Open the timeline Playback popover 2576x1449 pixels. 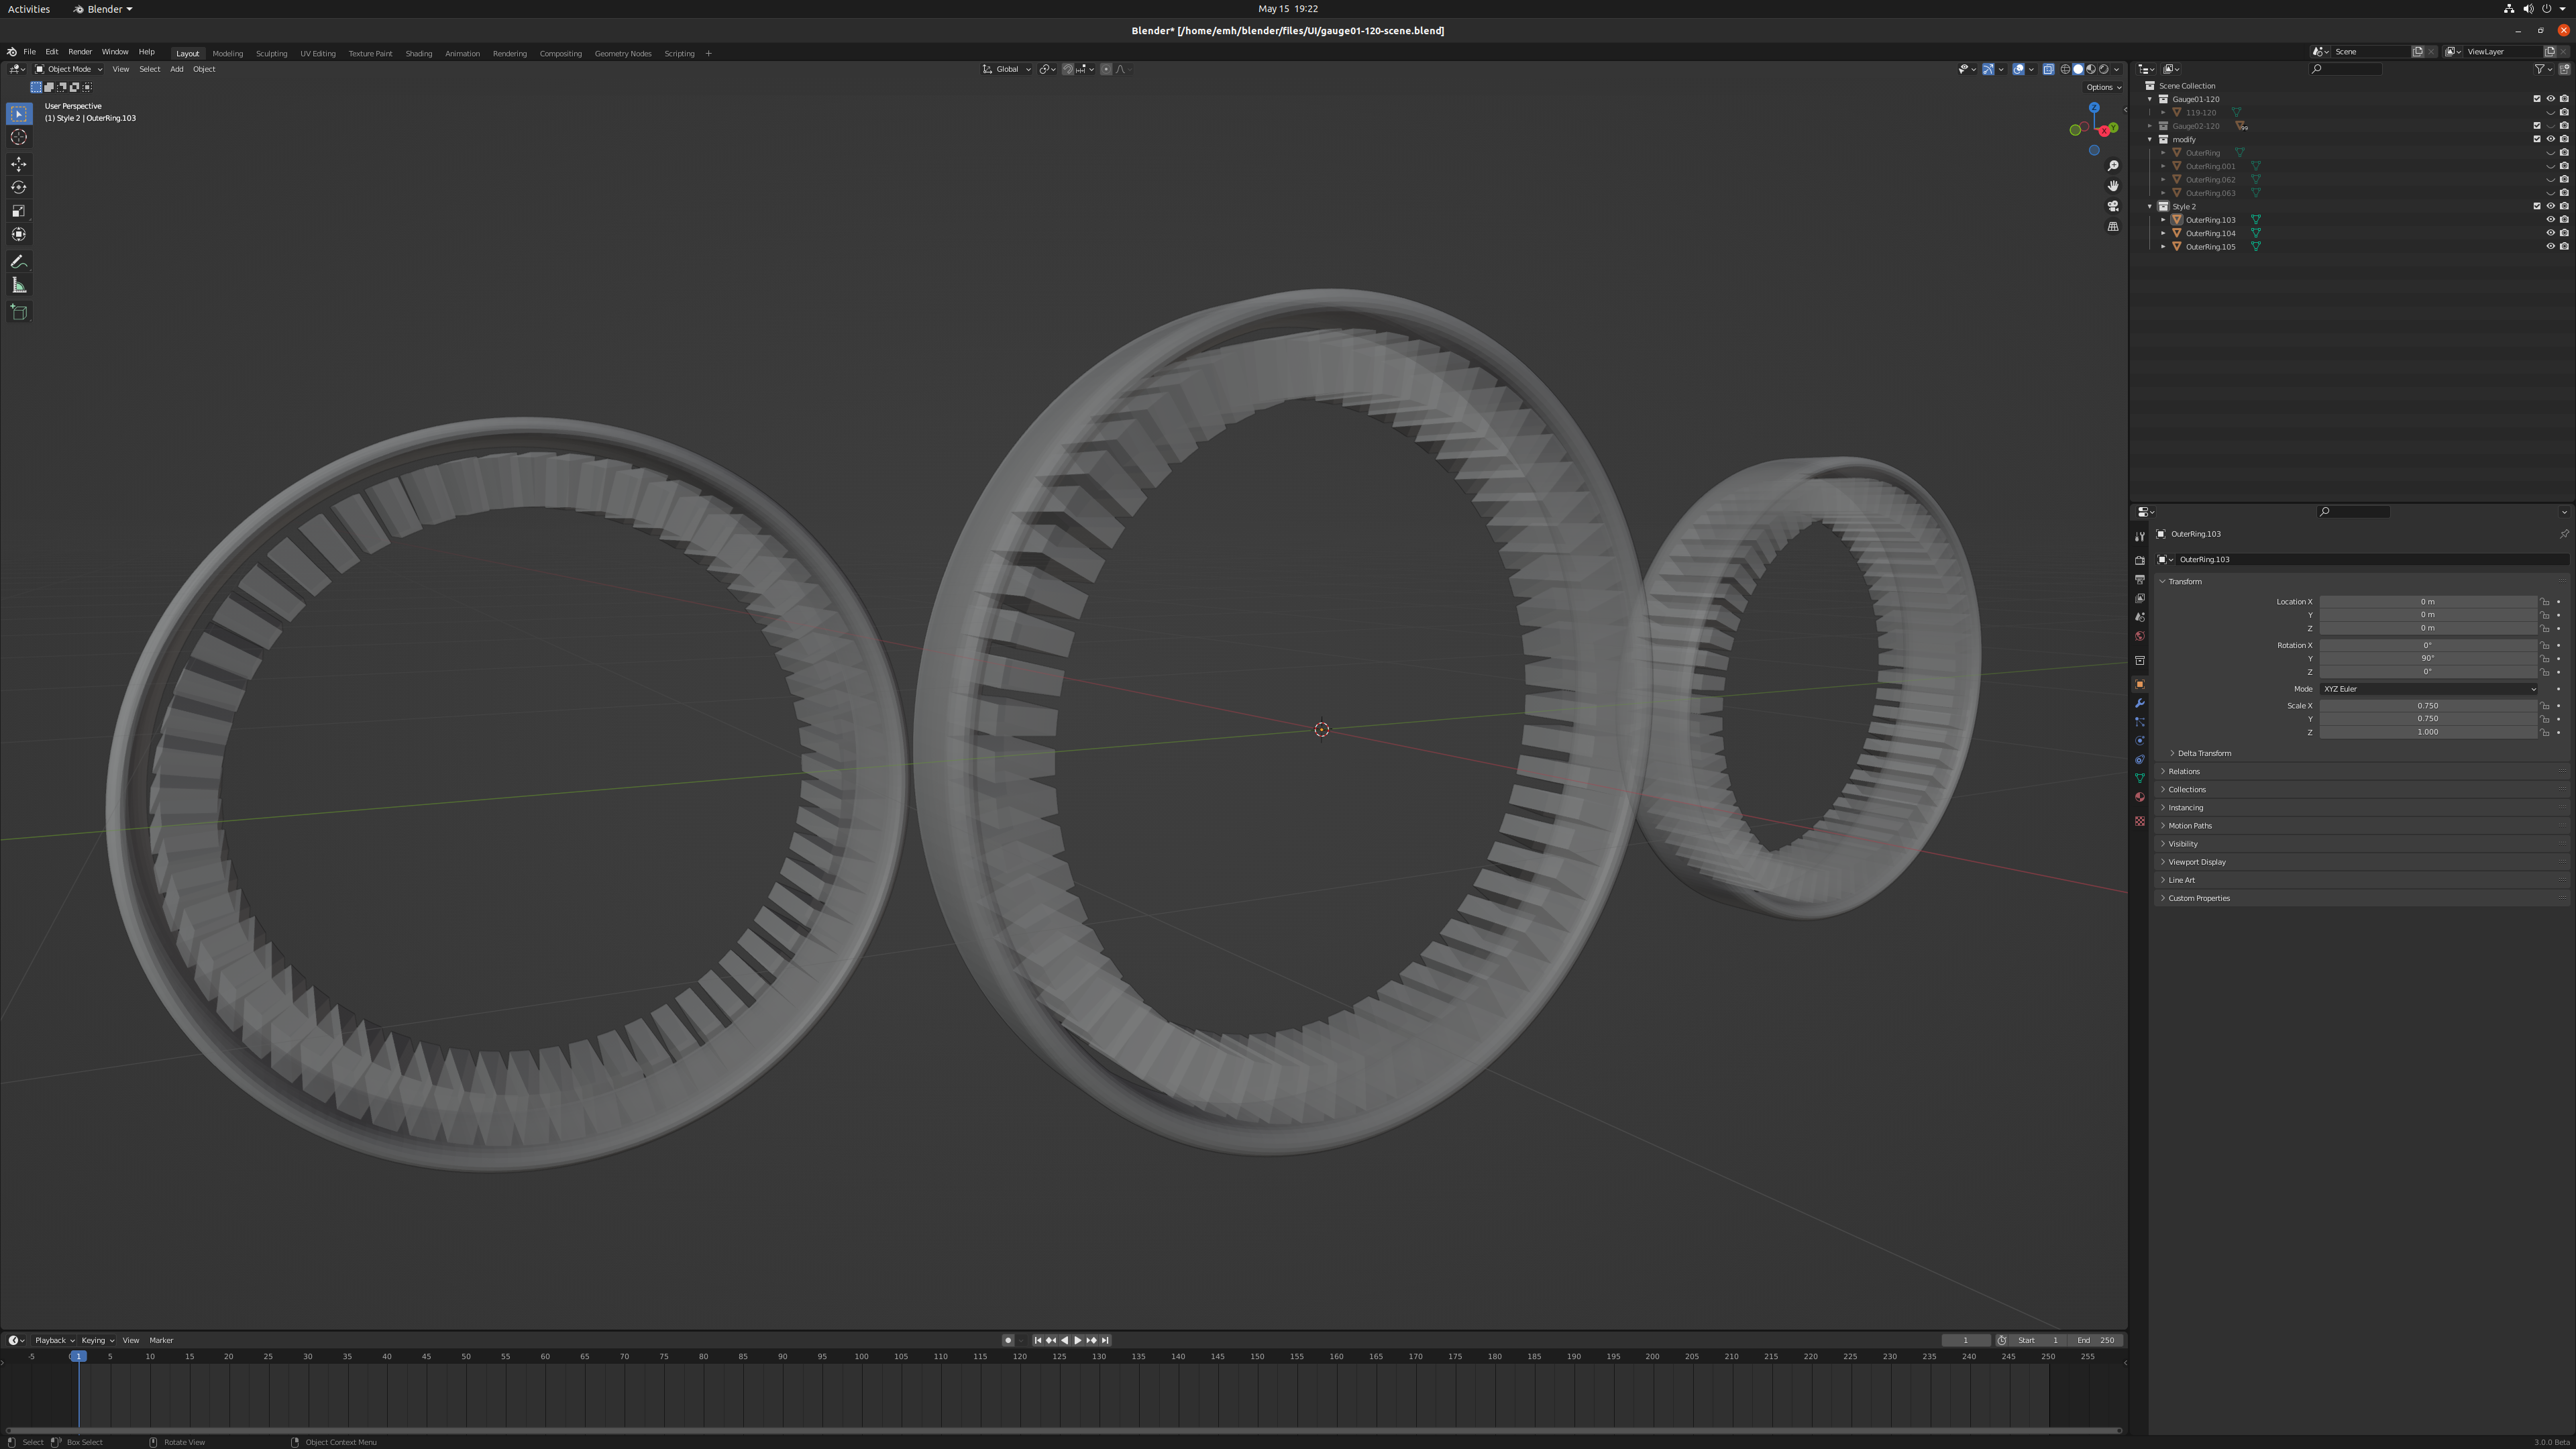54,1340
